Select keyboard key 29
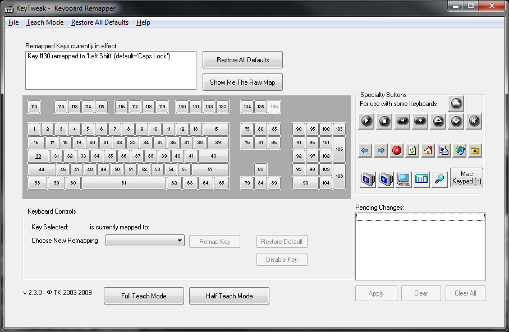Image resolution: width=509 pixels, height=332 pixels. pos(218,142)
